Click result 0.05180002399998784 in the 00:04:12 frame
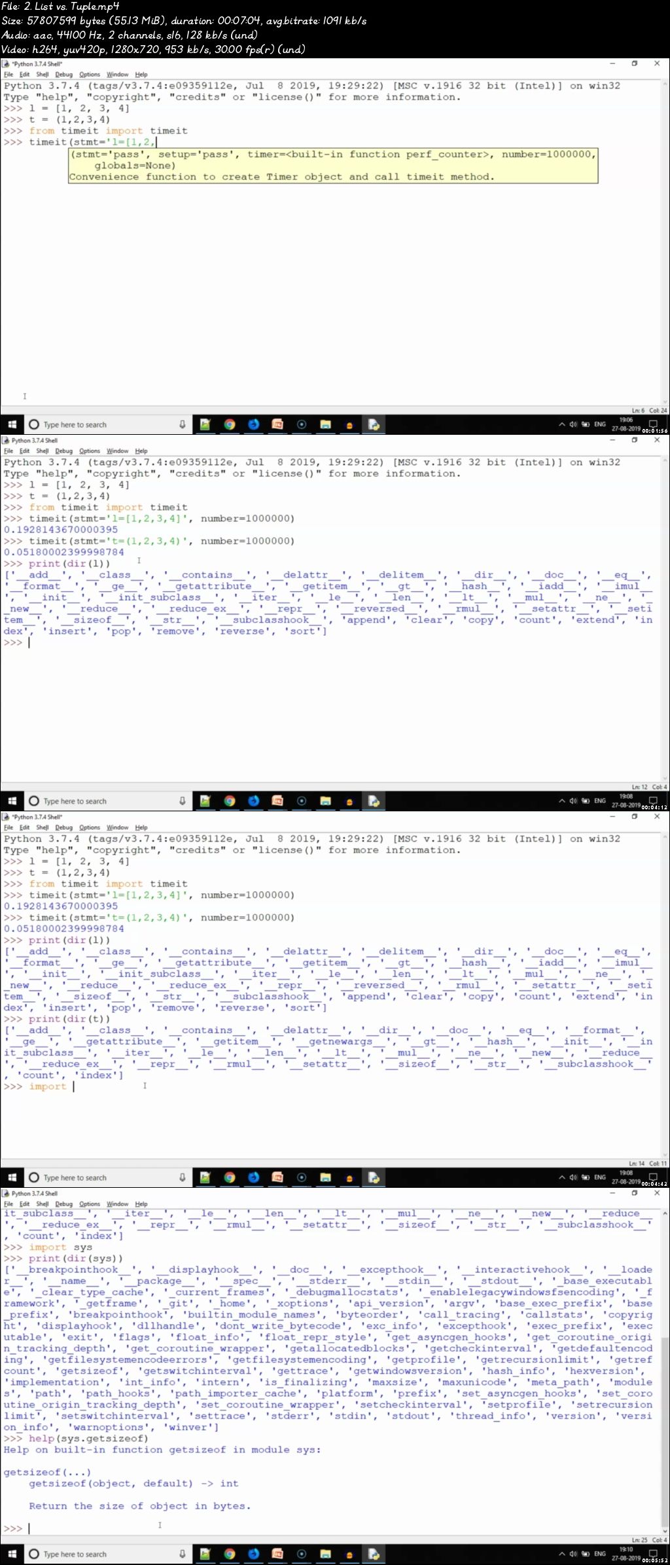This screenshot has height=1565, width=670. [63, 552]
